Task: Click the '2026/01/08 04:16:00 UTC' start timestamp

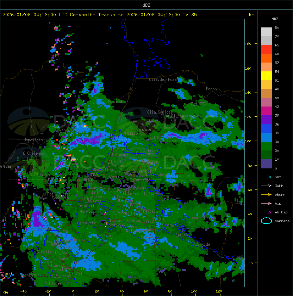Action: pyautogui.click(x=35, y=15)
